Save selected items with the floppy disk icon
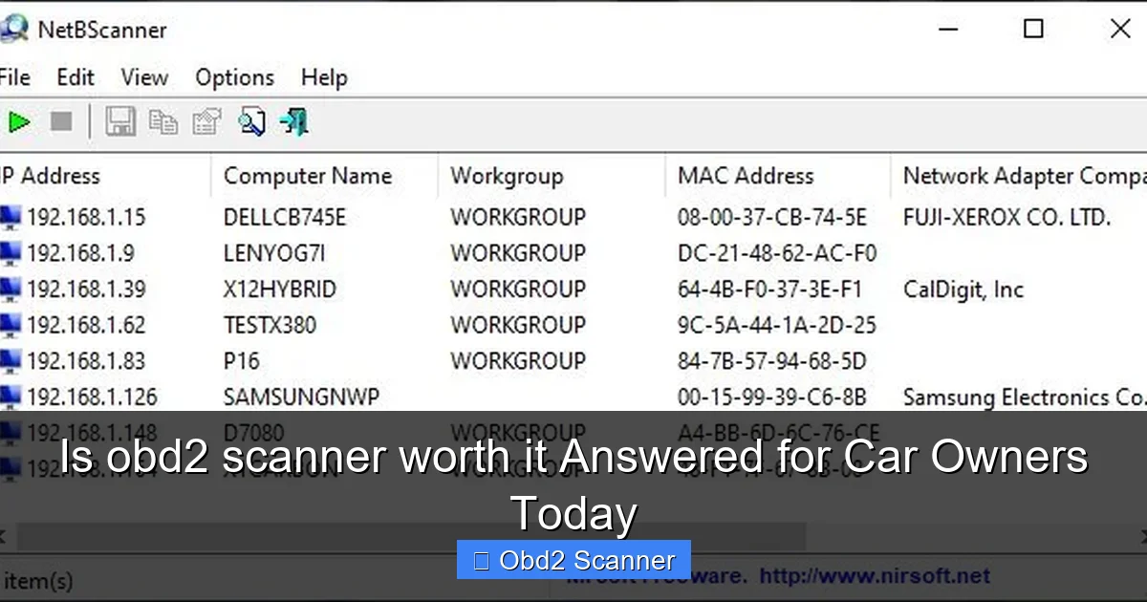Image resolution: width=1147 pixels, height=602 pixels. tap(120, 121)
